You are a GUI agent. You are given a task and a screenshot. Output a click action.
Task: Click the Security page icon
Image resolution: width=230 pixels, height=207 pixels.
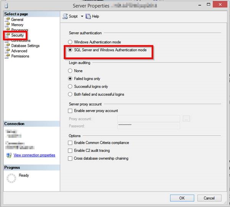[7, 35]
